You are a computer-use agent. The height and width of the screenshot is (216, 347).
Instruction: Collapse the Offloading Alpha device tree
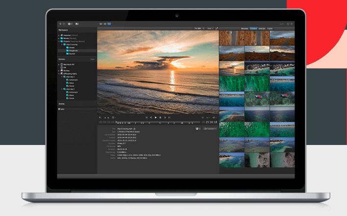click(x=59, y=73)
